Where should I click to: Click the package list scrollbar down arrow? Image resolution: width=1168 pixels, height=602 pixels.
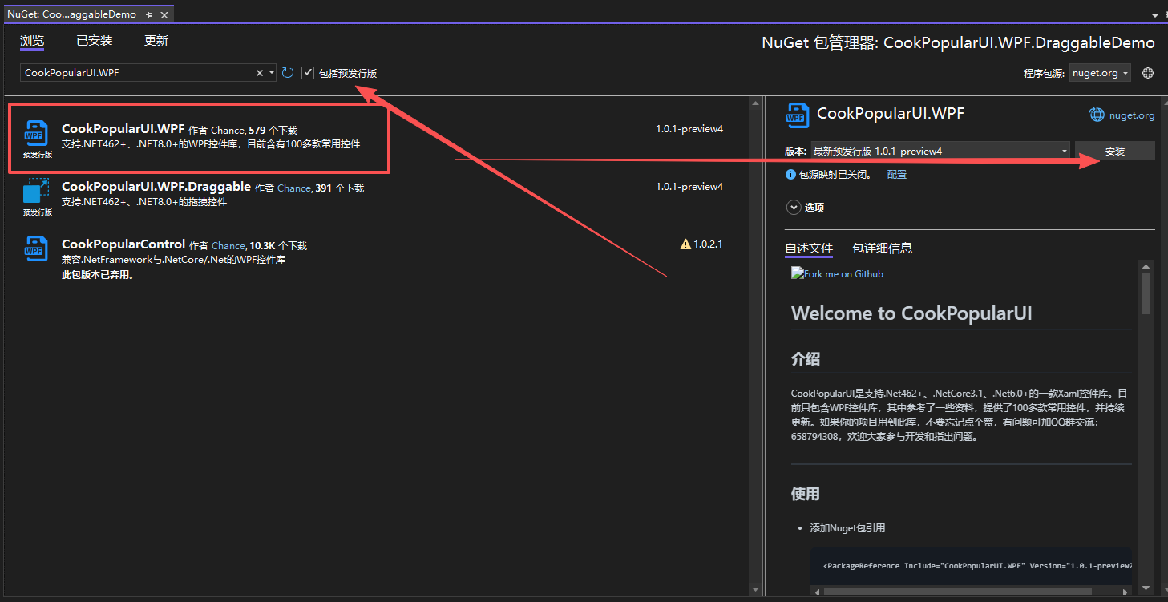[754, 590]
